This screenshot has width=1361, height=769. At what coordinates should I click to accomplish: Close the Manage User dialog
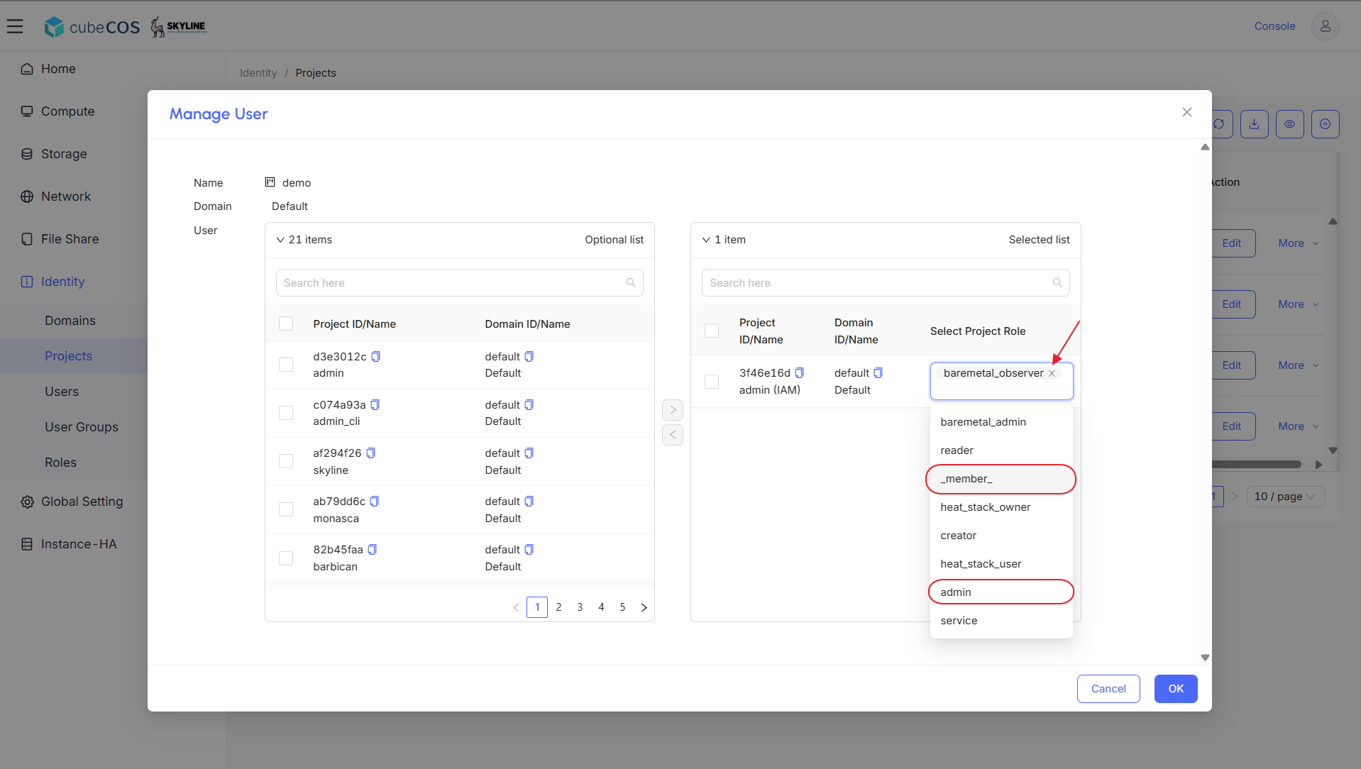click(x=1187, y=112)
